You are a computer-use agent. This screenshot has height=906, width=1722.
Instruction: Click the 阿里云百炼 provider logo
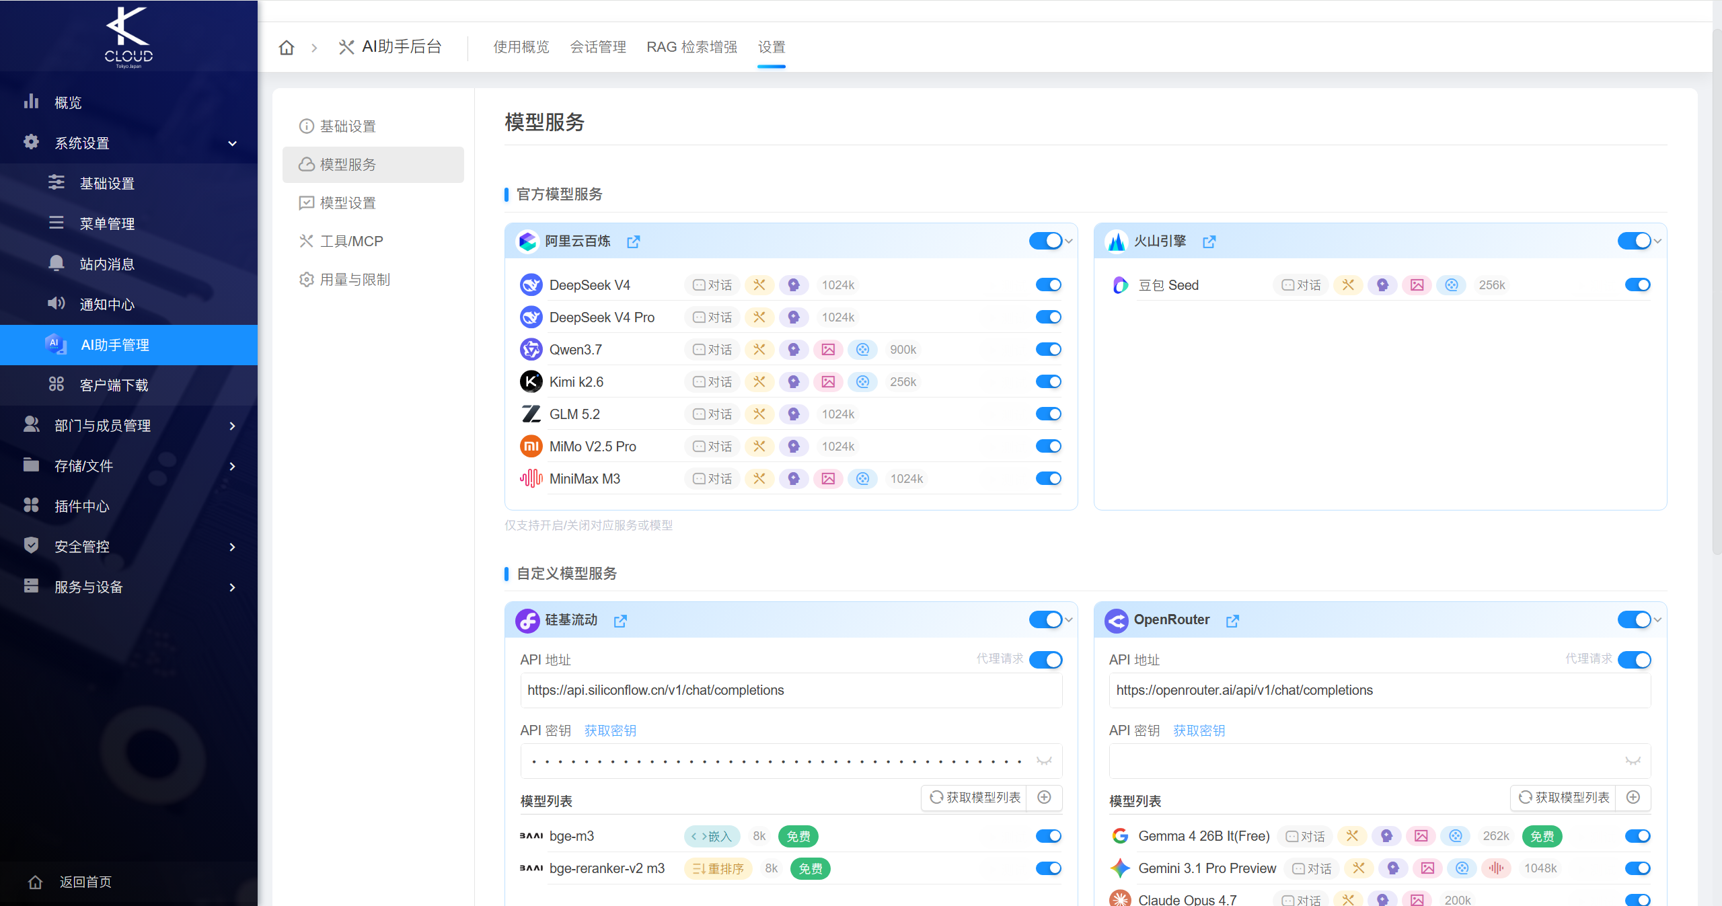point(528,241)
